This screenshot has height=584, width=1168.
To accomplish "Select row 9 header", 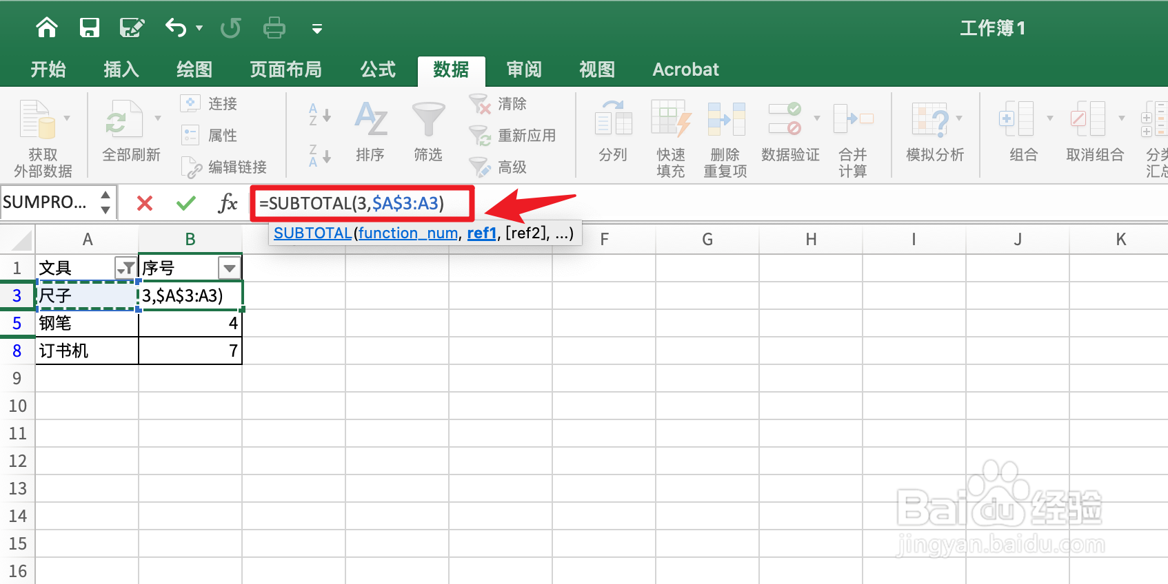I will pyautogui.click(x=17, y=378).
